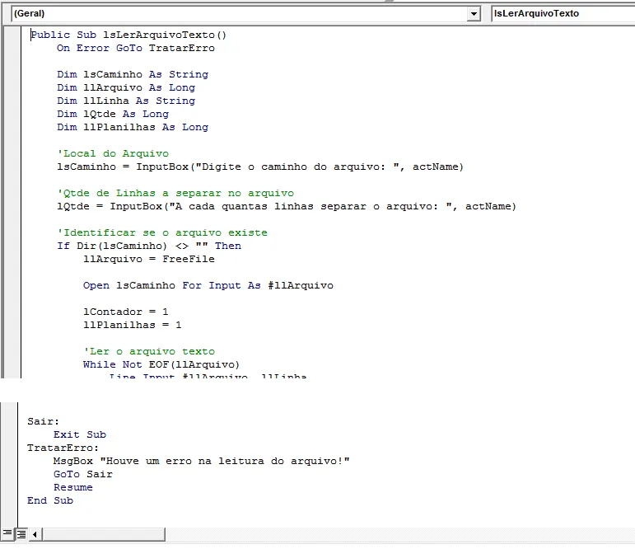Image resolution: width=635 pixels, height=549 pixels.
Task: Click the line 'While Not EOF(llArquivo)'
Action: [161, 364]
